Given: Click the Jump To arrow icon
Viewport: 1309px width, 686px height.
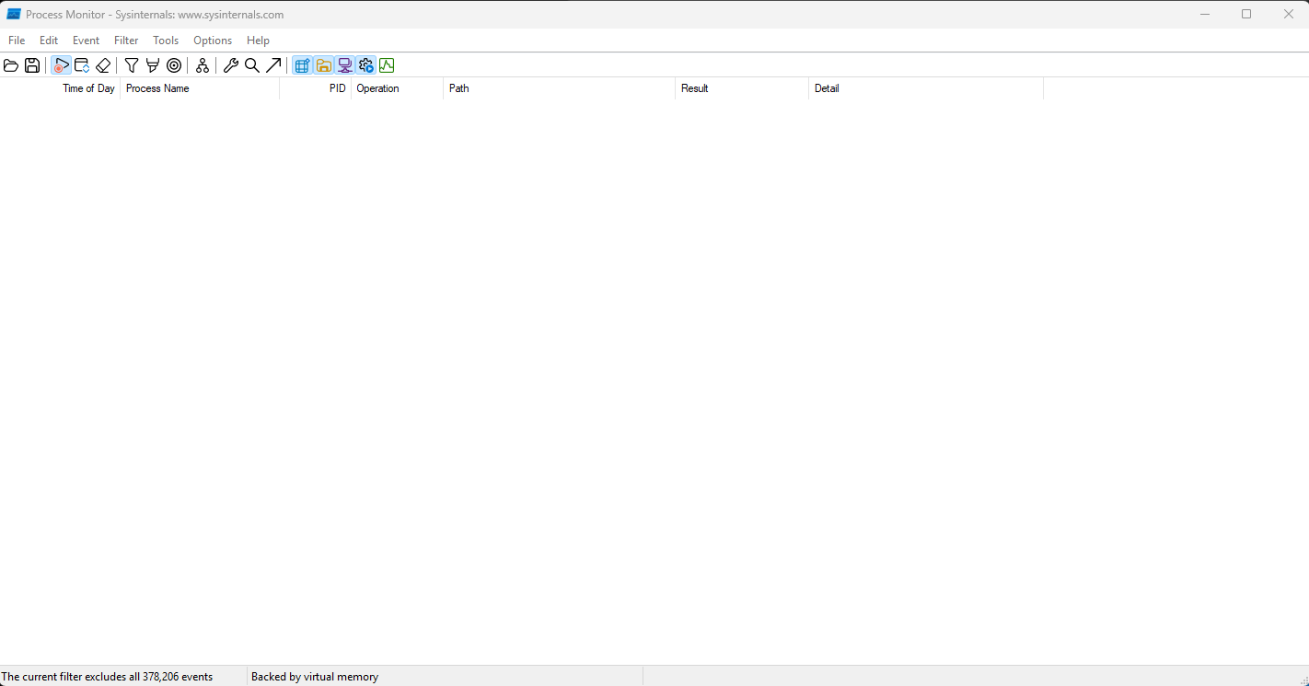Looking at the screenshot, I should 273,65.
